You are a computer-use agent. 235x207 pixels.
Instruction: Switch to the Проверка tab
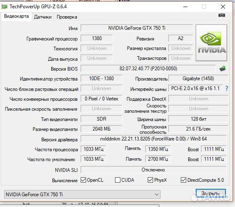tap(67, 17)
